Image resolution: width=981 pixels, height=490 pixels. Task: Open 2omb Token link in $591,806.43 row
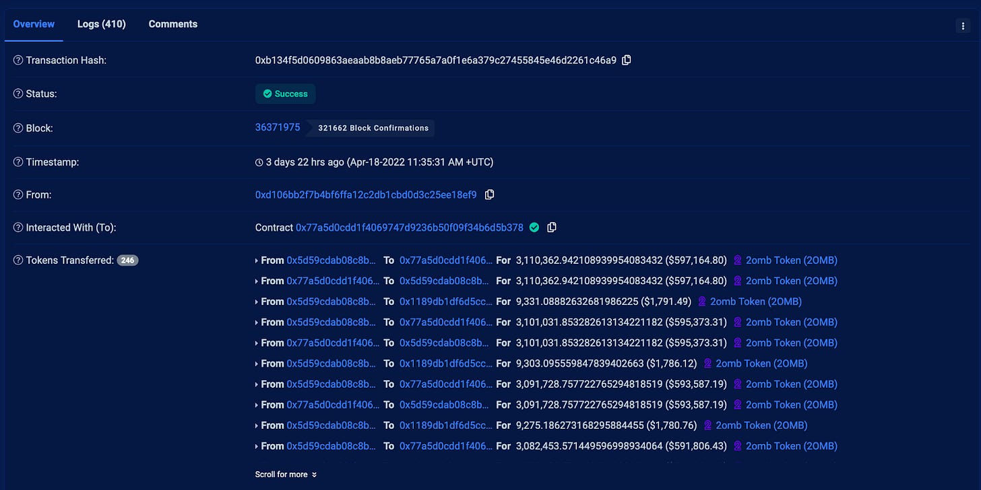coord(792,446)
